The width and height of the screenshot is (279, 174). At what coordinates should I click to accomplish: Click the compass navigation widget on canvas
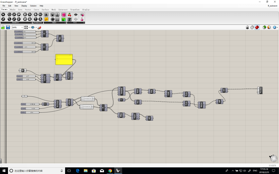273,158
